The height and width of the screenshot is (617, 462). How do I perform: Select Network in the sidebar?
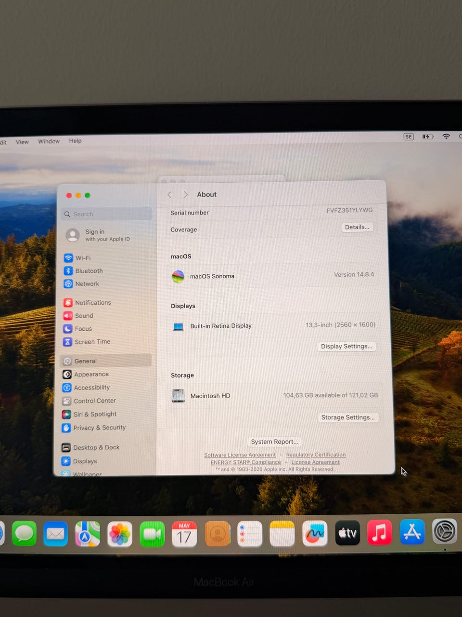(x=81, y=284)
